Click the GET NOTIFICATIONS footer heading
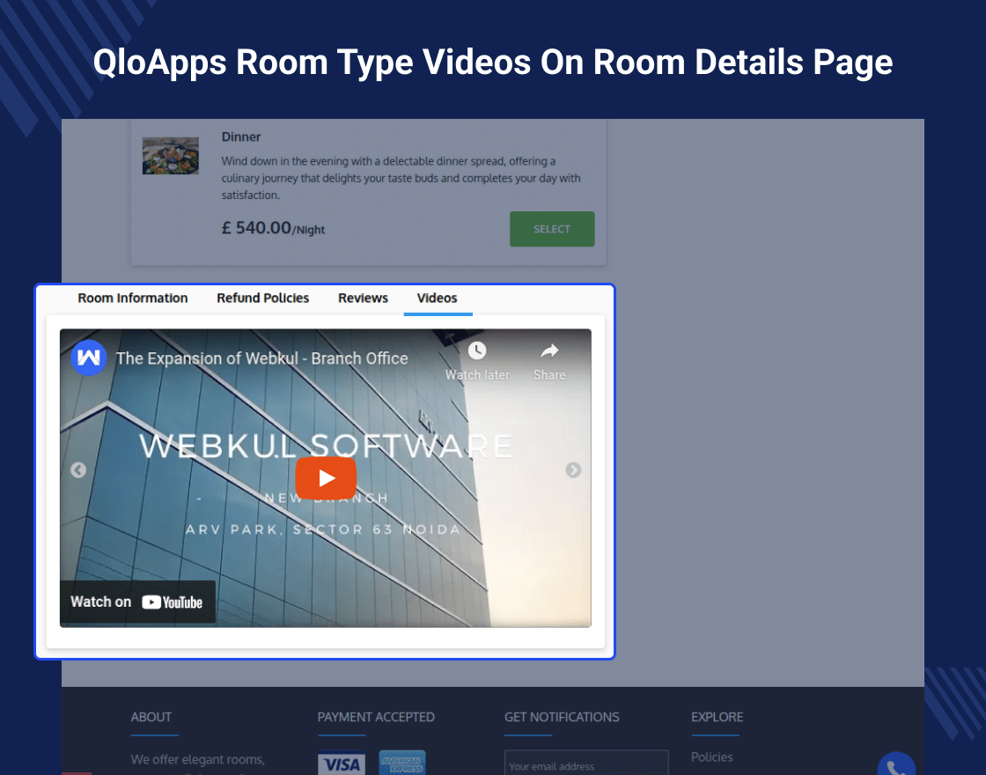This screenshot has height=775, width=986. pos(562,717)
